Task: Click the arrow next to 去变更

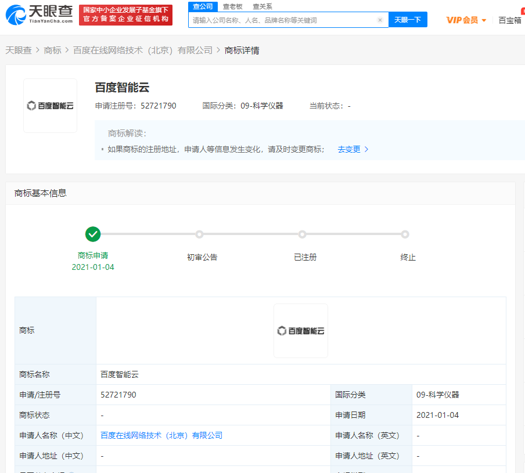Action: click(x=366, y=149)
